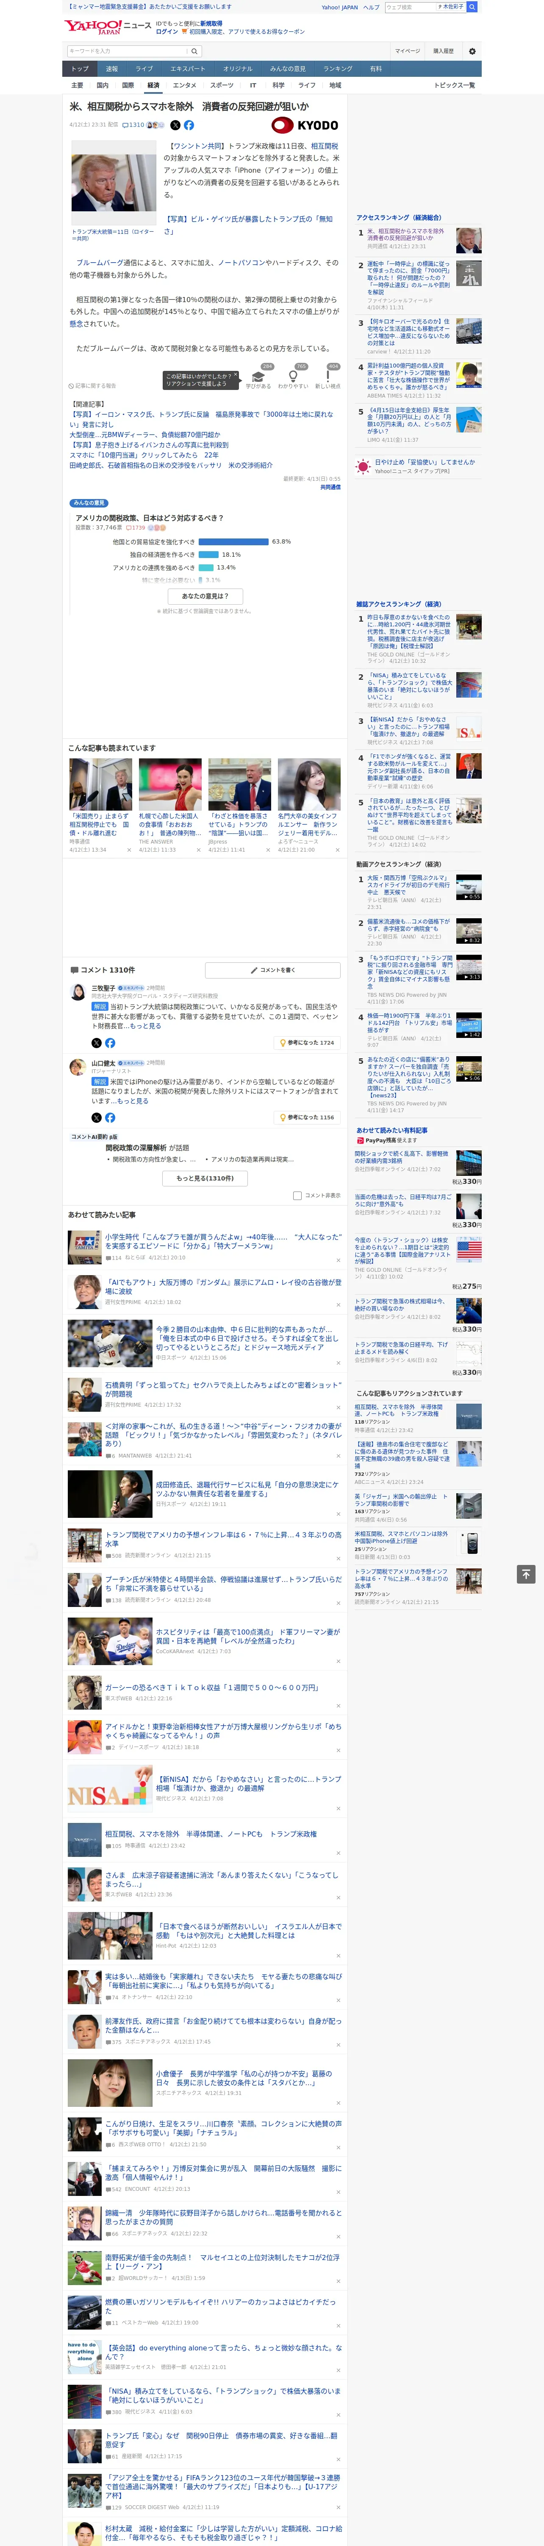Click もっと見る(1310件) comments button

(x=205, y=1177)
